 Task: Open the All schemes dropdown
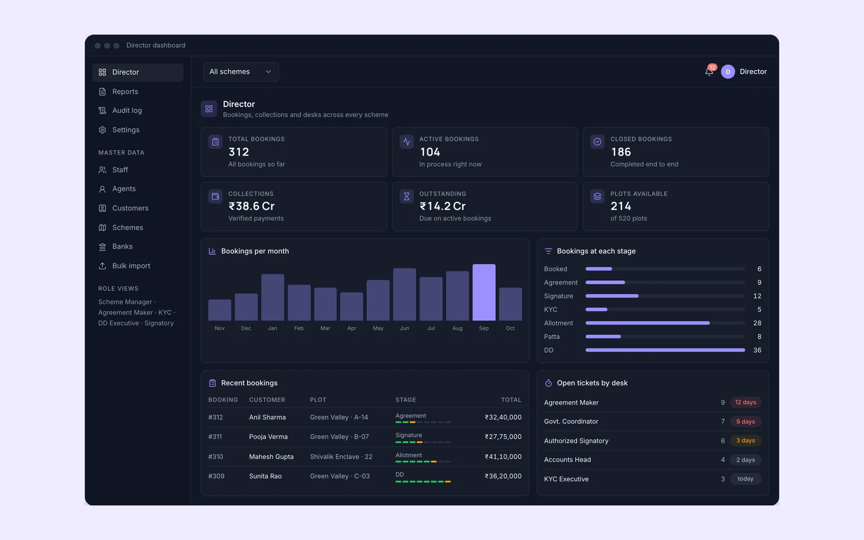coord(241,72)
